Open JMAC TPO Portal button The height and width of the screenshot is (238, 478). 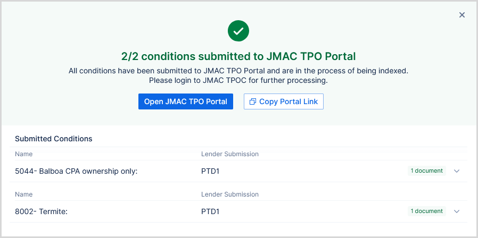coord(186,101)
